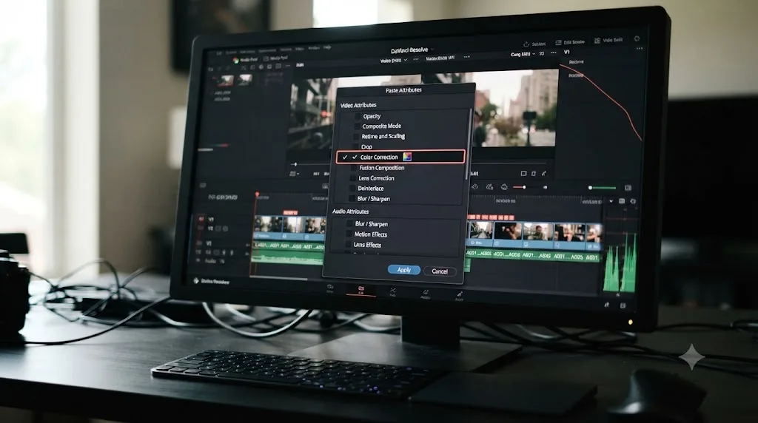Click the Apply button

[x=403, y=270]
